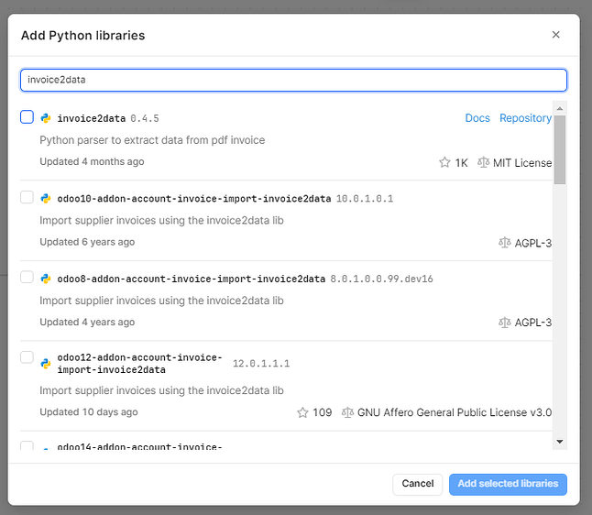The height and width of the screenshot is (515, 592).
Task: Tick the invoice2data 0.4.5 checkbox
Action: [x=27, y=117]
